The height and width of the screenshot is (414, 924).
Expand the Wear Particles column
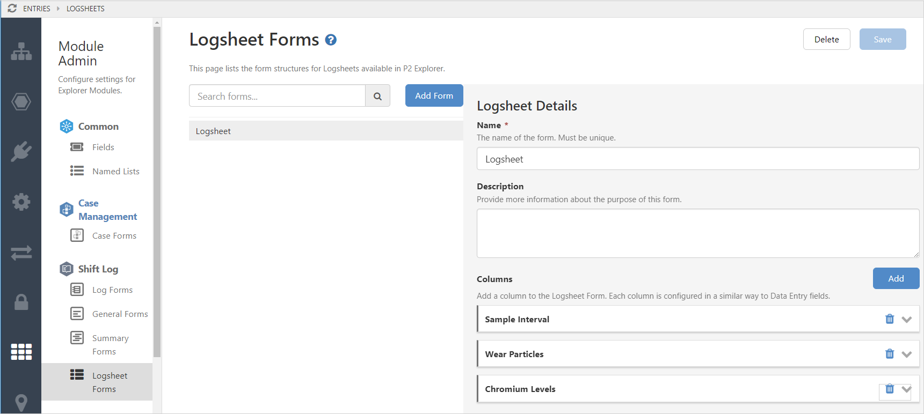click(x=907, y=354)
